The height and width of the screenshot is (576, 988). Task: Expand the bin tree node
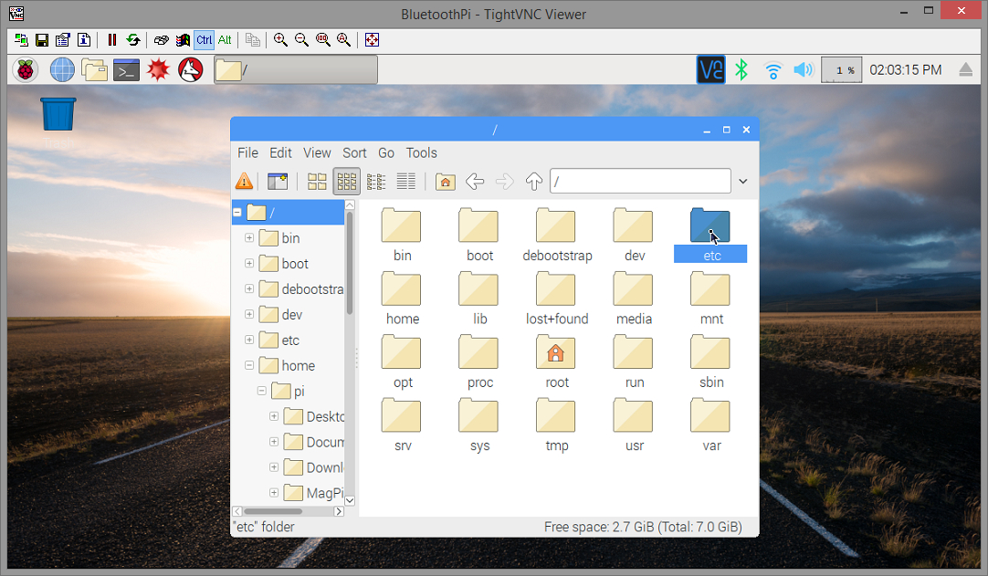(x=249, y=238)
